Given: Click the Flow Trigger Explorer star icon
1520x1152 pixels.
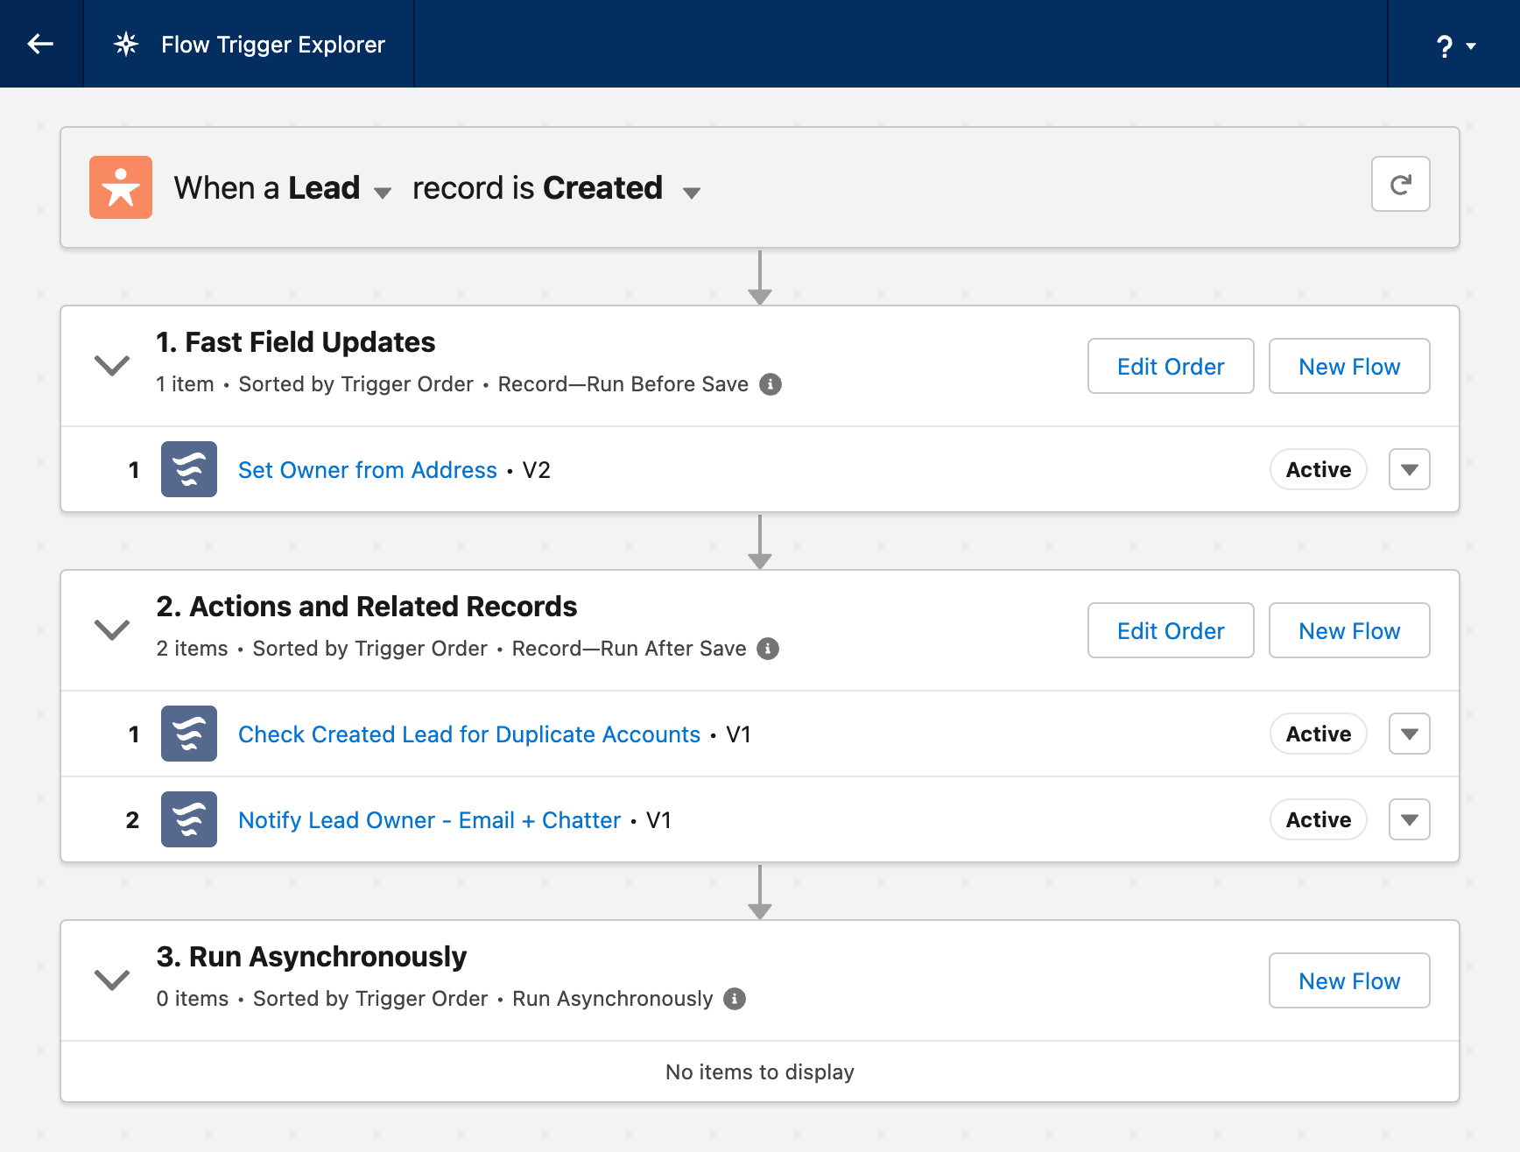Looking at the screenshot, I should point(126,44).
